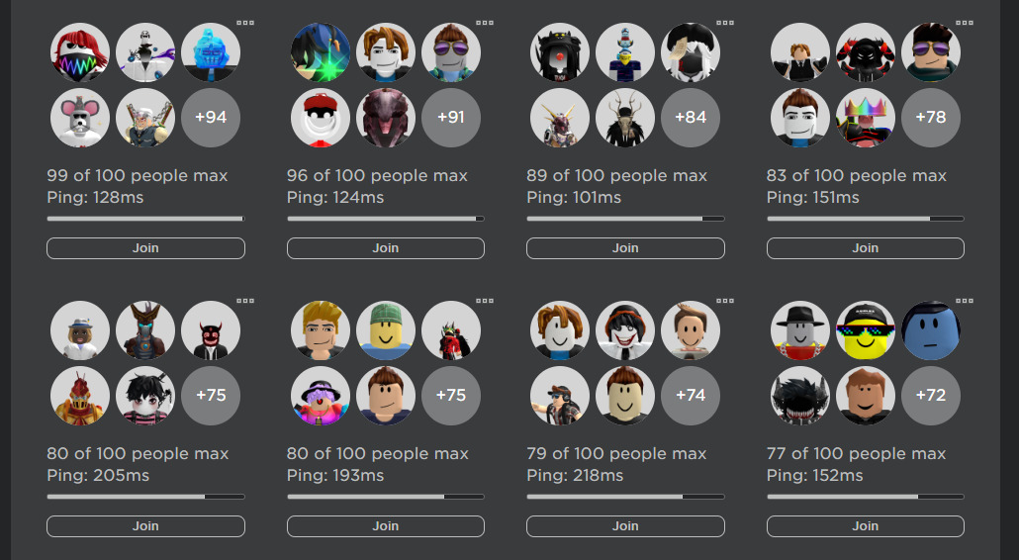Expand the +91 more players bubble
This screenshot has width=1019, height=560.
pos(451,118)
